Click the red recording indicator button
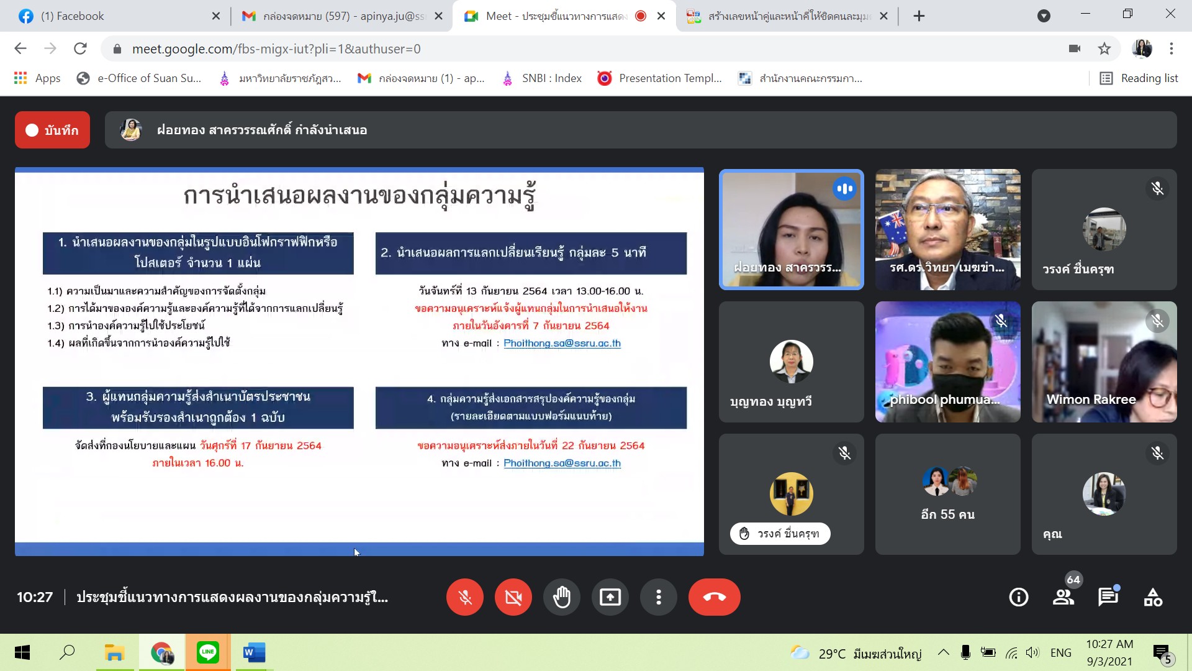This screenshot has height=671, width=1192. [x=53, y=130]
